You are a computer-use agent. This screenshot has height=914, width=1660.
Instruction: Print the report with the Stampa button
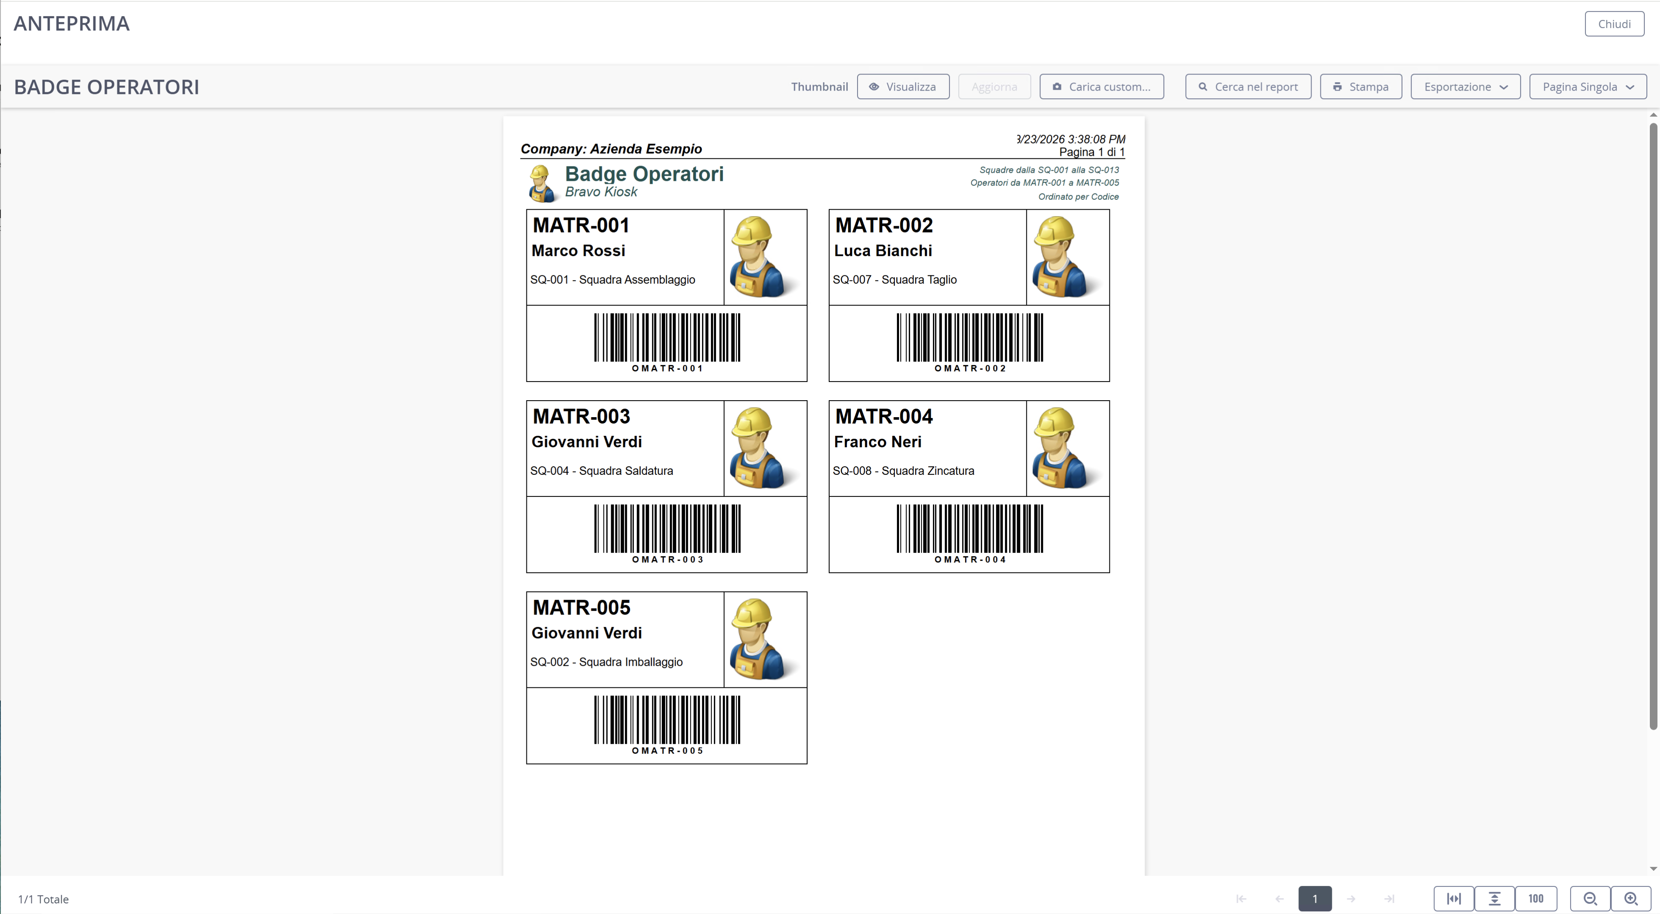(1360, 86)
